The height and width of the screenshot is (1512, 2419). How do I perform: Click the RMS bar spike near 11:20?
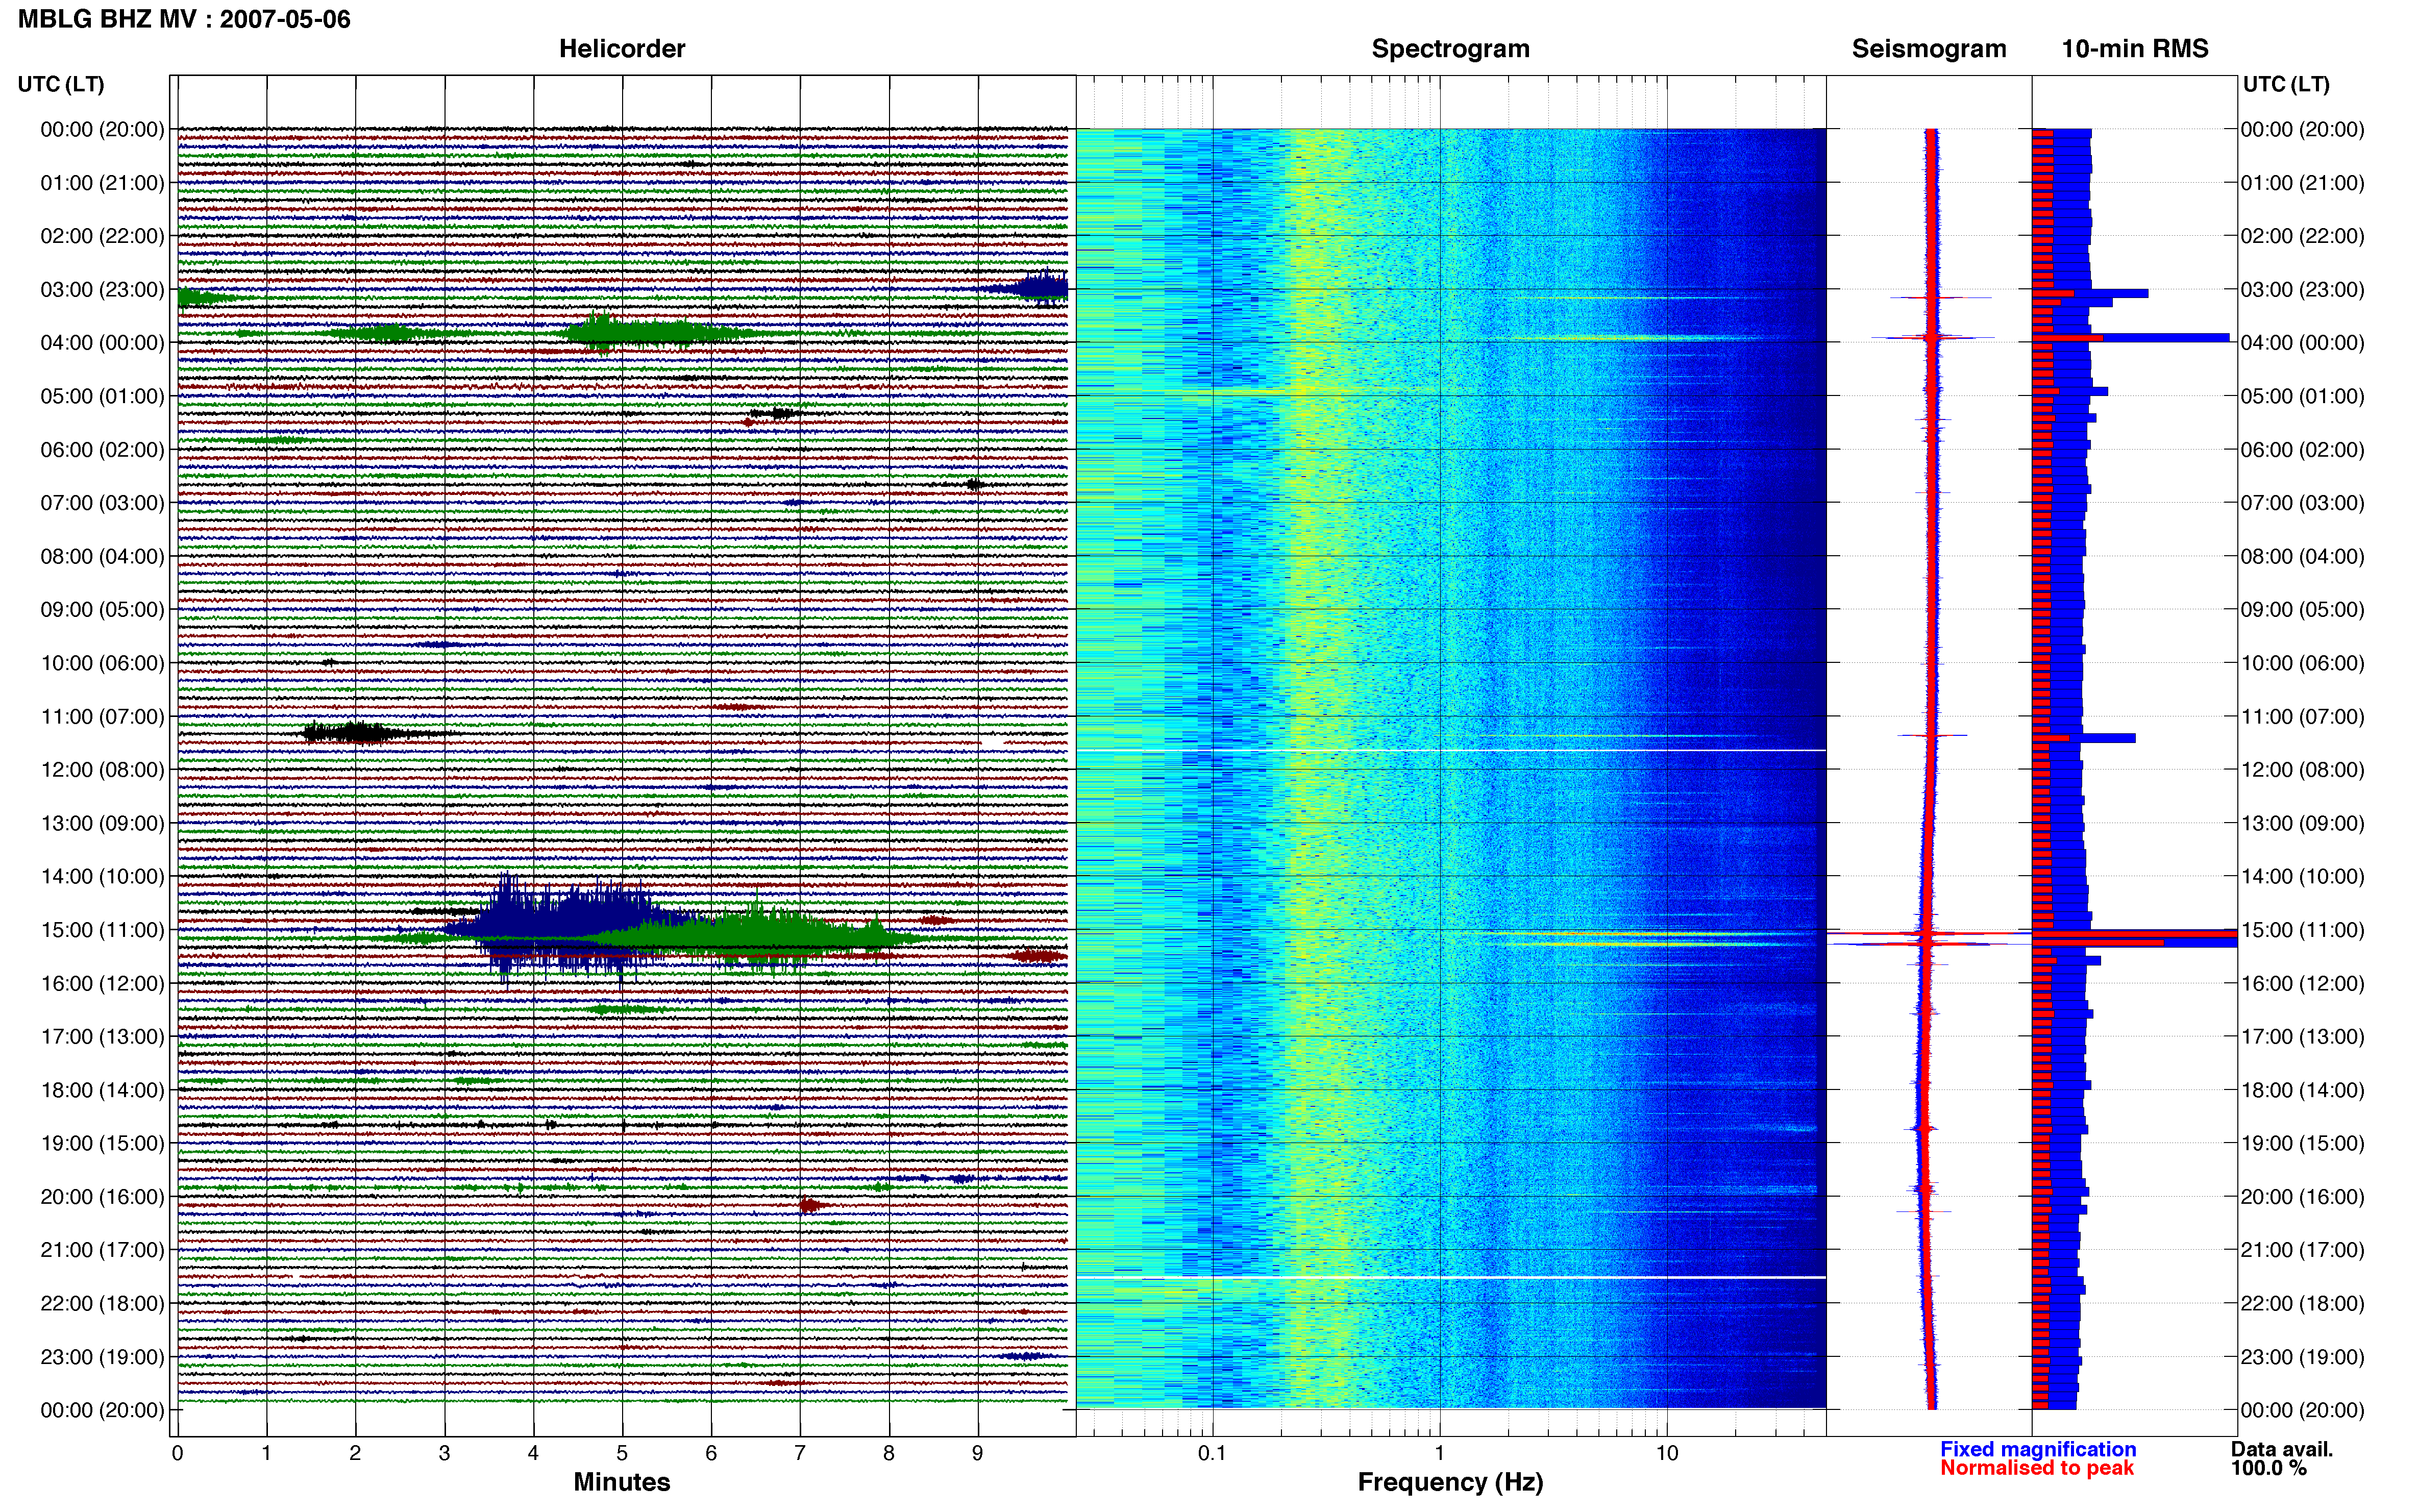[2084, 738]
